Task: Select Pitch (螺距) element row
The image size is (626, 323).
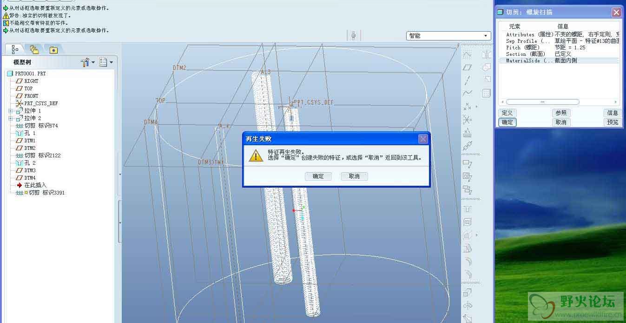Action: pyautogui.click(x=560, y=47)
